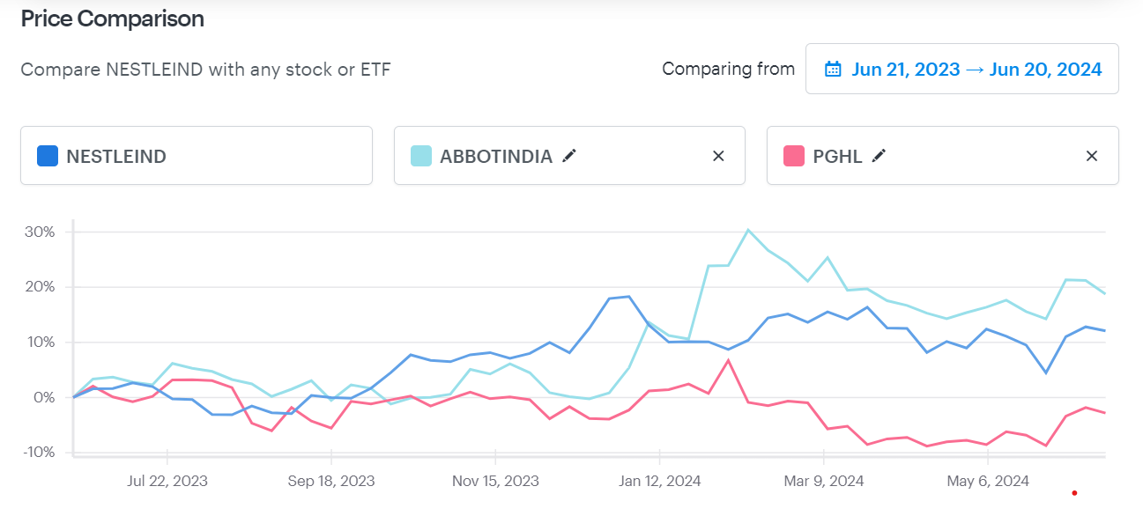The width and height of the screenshot is (1143, 516).
Task: Click the Nov 15, 2023 axis date
Action: pyautogui.click(x=495, y=481)
